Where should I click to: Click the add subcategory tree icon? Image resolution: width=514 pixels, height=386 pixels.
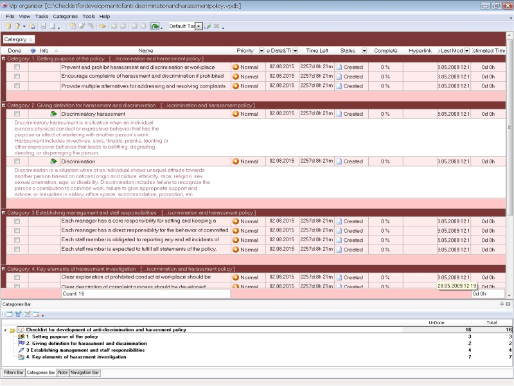[19, 314]
